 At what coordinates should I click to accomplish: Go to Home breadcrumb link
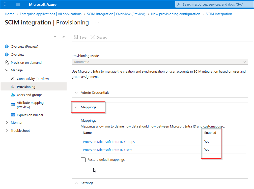tap(10, 14)
